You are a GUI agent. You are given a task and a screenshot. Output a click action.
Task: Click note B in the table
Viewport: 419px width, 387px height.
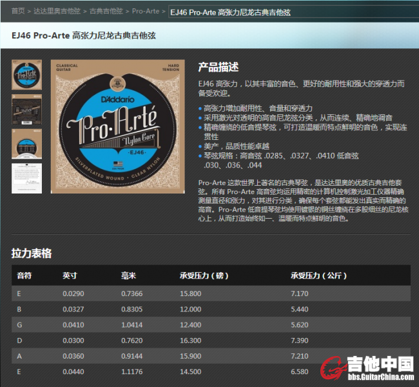[19, 309]
